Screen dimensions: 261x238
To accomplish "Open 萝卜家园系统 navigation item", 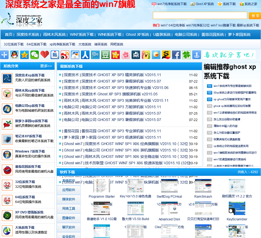I will (x=239, y=34).
